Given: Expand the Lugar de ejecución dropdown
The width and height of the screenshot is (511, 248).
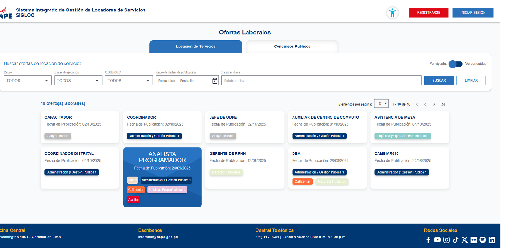Looking at the screenshot, I should 78,81.
